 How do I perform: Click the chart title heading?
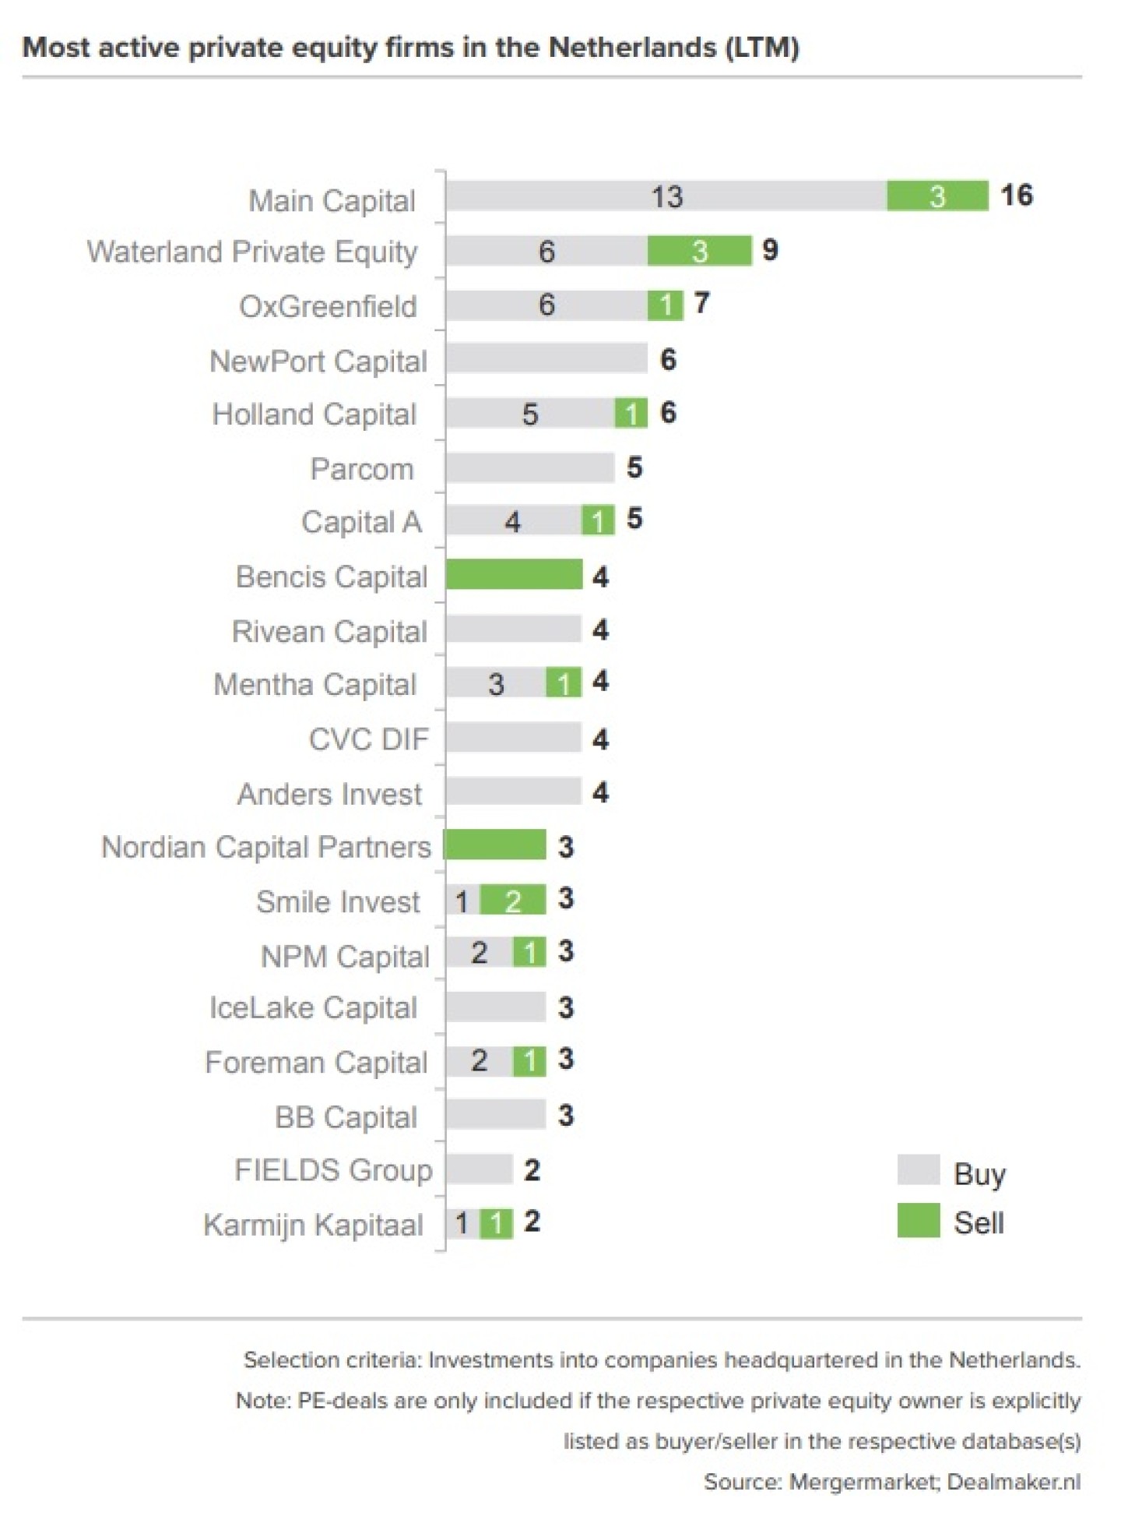pyautogui.click(x=410, y=48)
